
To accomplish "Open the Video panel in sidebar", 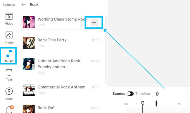I will point(9,19).
